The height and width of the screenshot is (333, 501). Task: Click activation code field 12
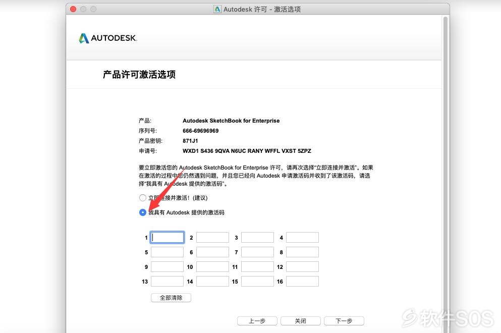302,267
